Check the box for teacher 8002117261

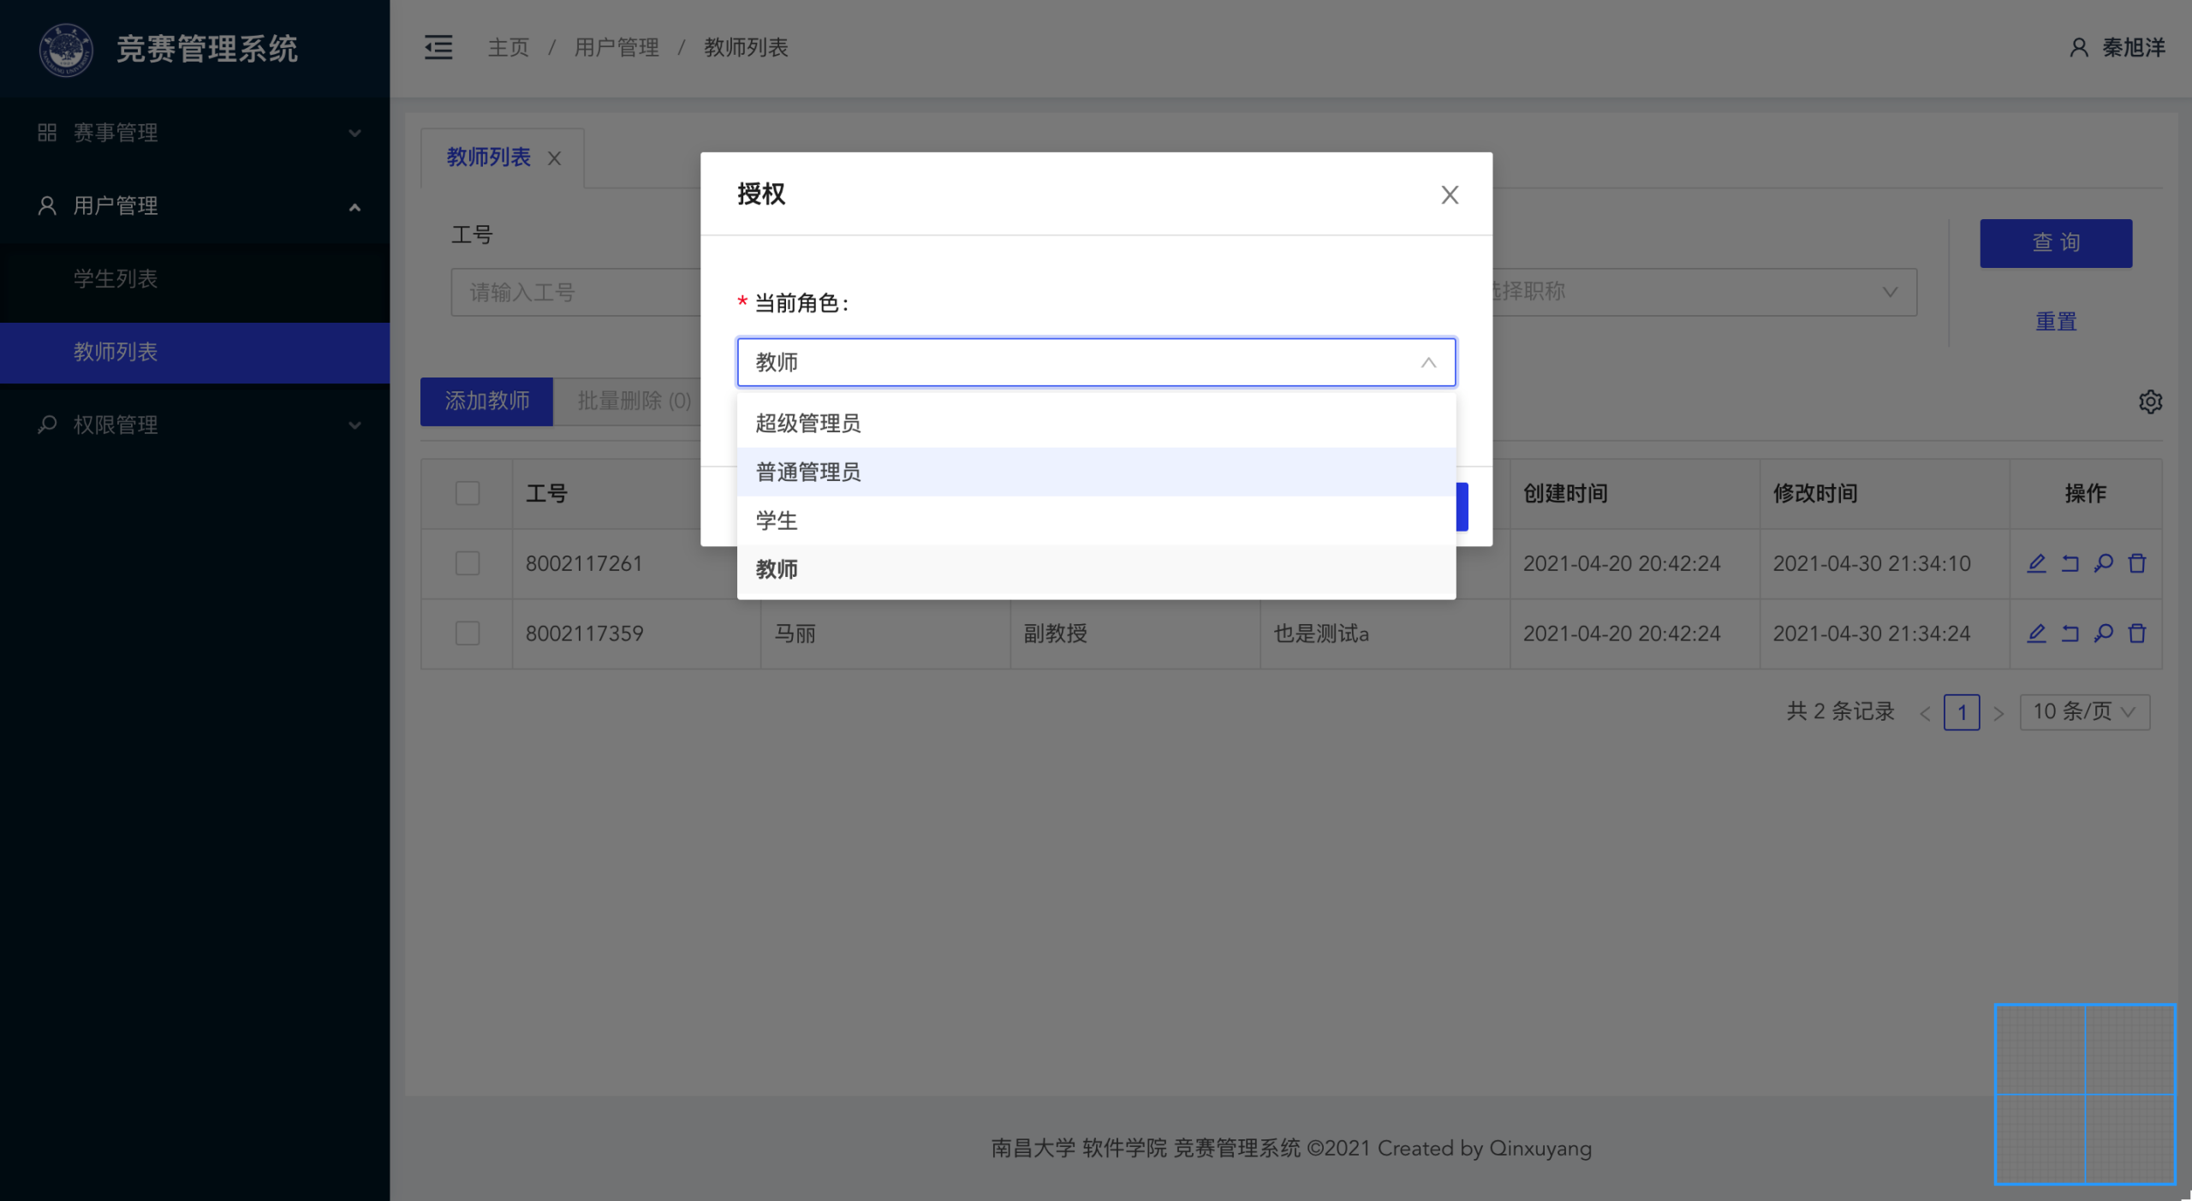coord(468,563)
